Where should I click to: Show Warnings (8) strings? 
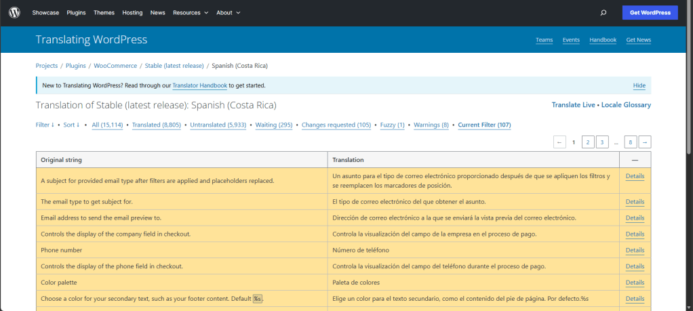tap(431, 125)
